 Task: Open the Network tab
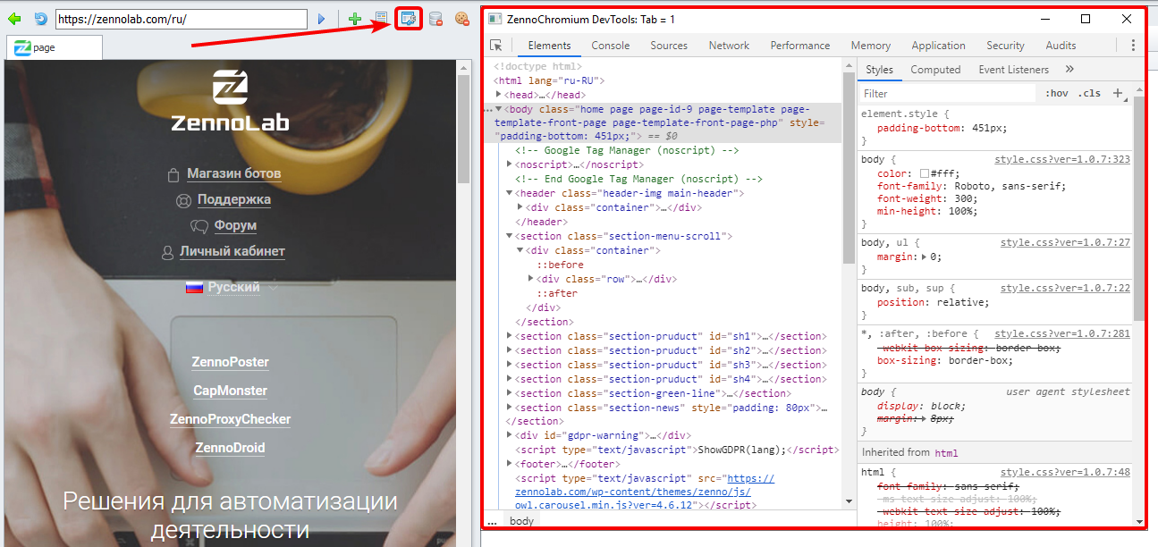tap(729, 46)
